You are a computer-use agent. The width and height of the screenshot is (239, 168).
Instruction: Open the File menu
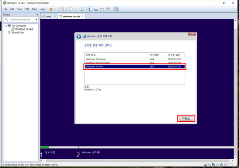click(6, 9)
